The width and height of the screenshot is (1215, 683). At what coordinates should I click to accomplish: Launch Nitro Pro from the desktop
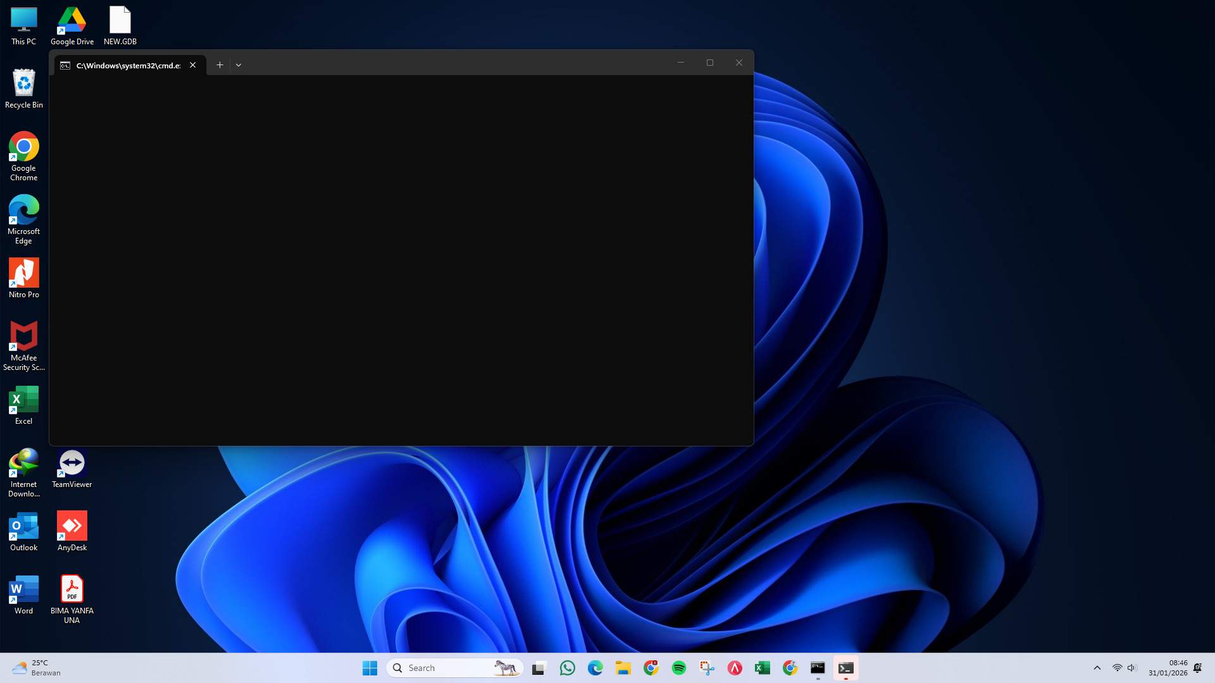[23, 273]
